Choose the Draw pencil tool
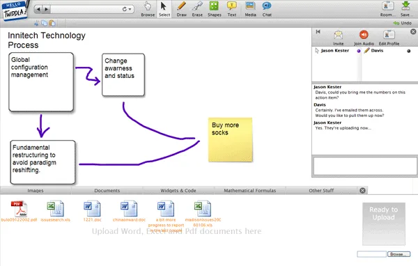418x266 pixels. pos(182,9)
